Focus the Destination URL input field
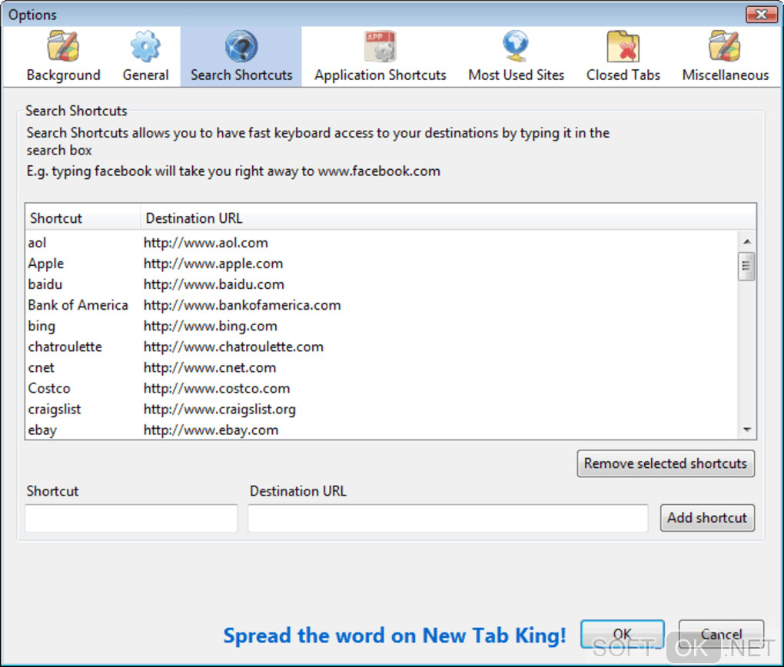Image resolution: width=784 pixels, height=667 pixels. (448, 518)
